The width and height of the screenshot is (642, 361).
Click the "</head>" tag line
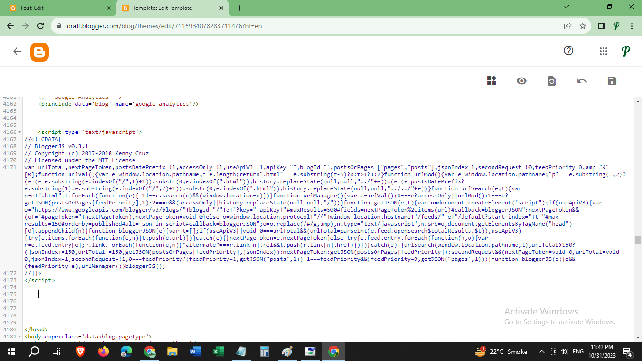coord(36,330)
